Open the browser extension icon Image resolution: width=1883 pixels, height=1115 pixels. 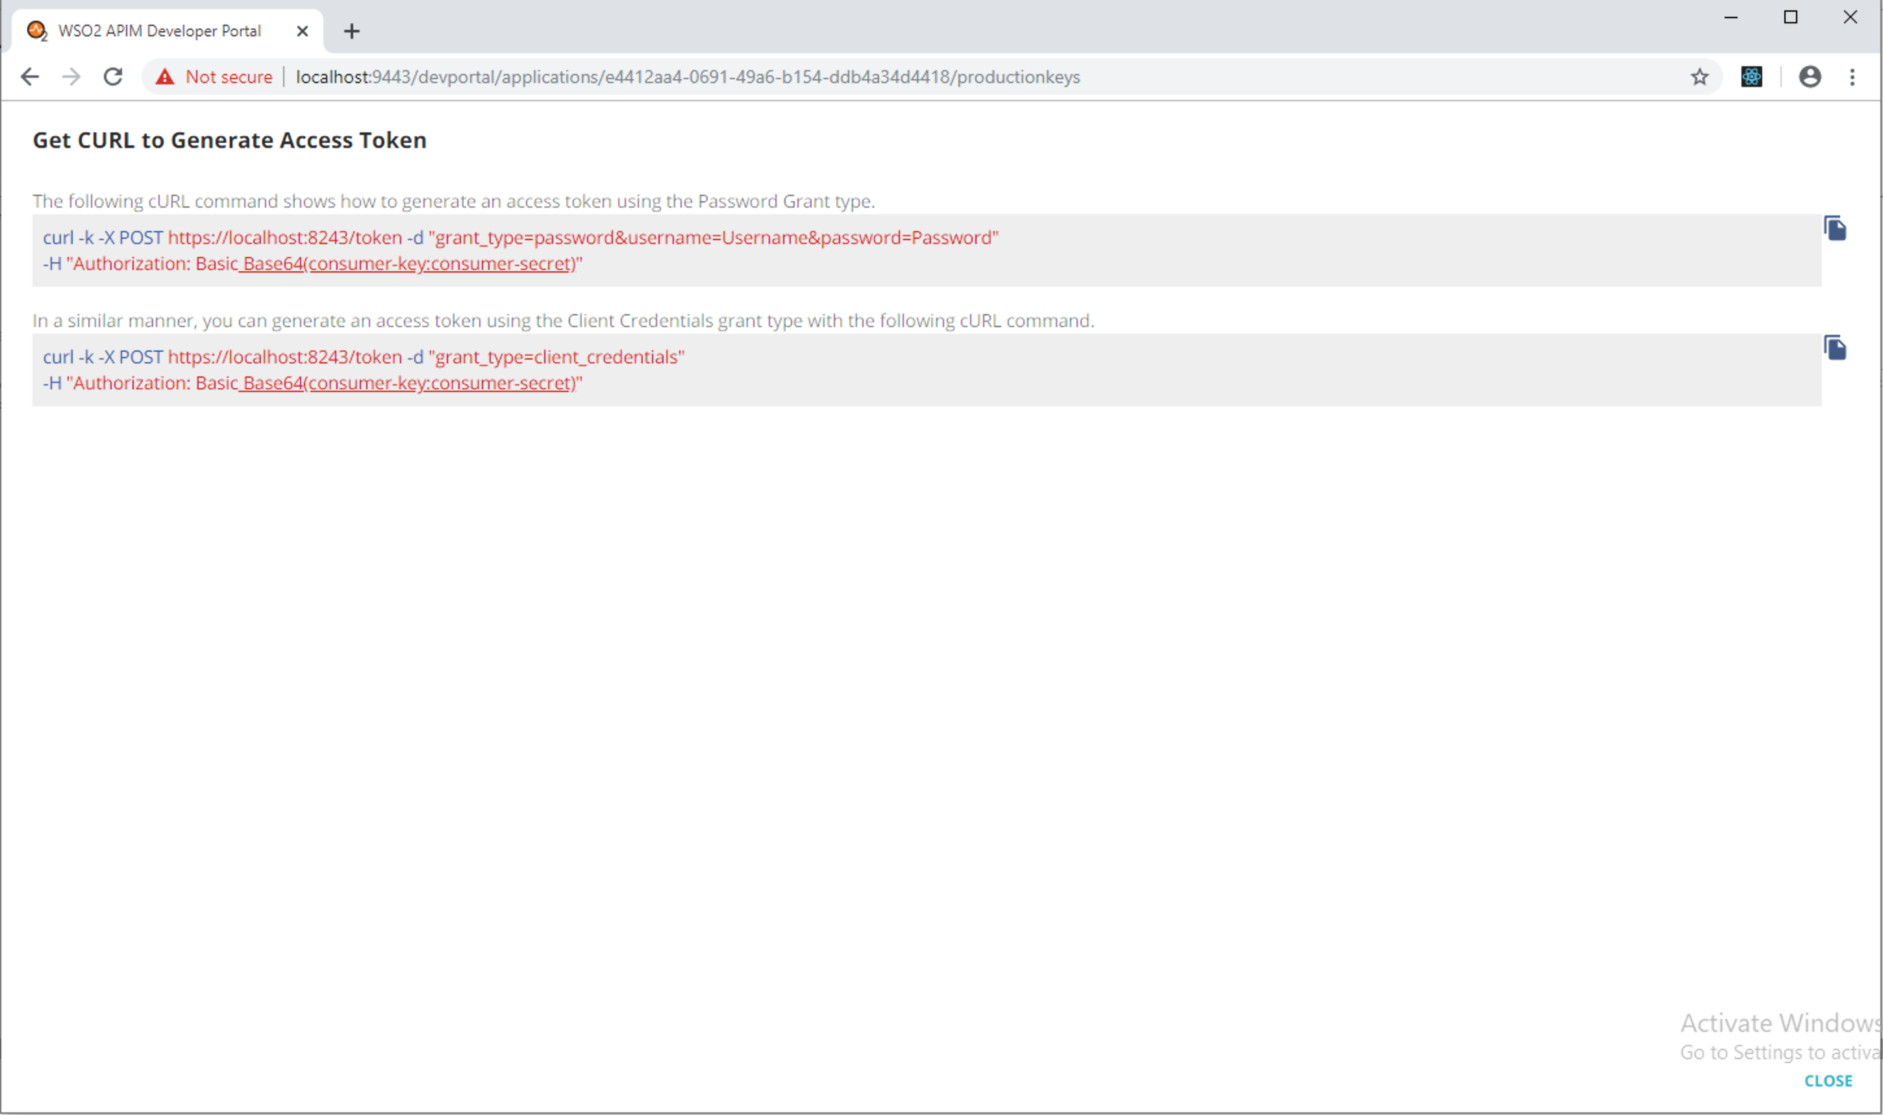[x=1751, y=76]
